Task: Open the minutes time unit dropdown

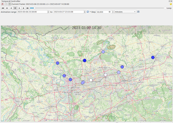Action: [125, 12]
